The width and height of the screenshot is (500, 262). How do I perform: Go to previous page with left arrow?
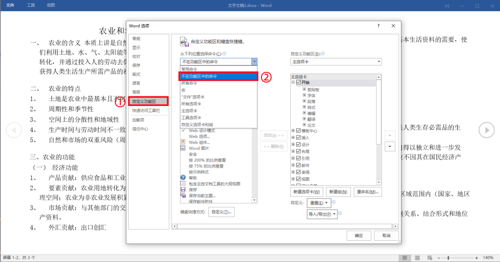[14, 130]
